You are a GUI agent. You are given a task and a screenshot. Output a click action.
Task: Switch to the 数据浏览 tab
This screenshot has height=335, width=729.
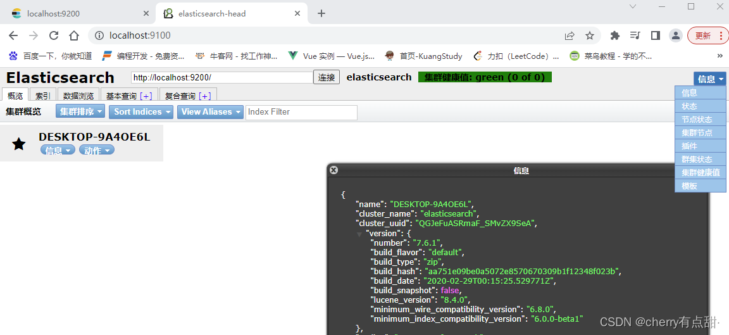click(x=78, y=96)
